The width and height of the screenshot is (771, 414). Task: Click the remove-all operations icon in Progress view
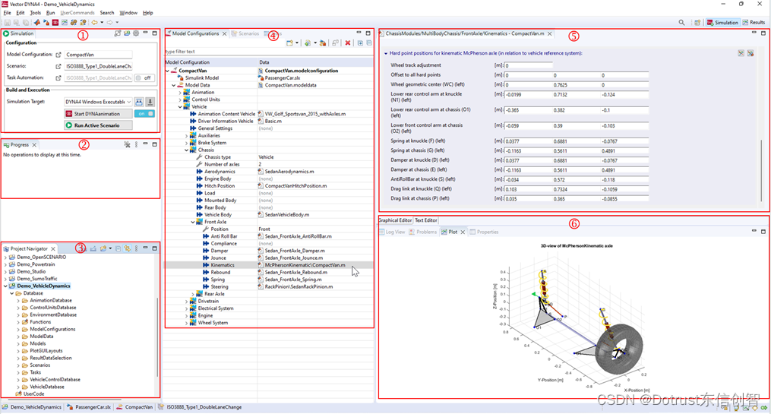[127, 144]
